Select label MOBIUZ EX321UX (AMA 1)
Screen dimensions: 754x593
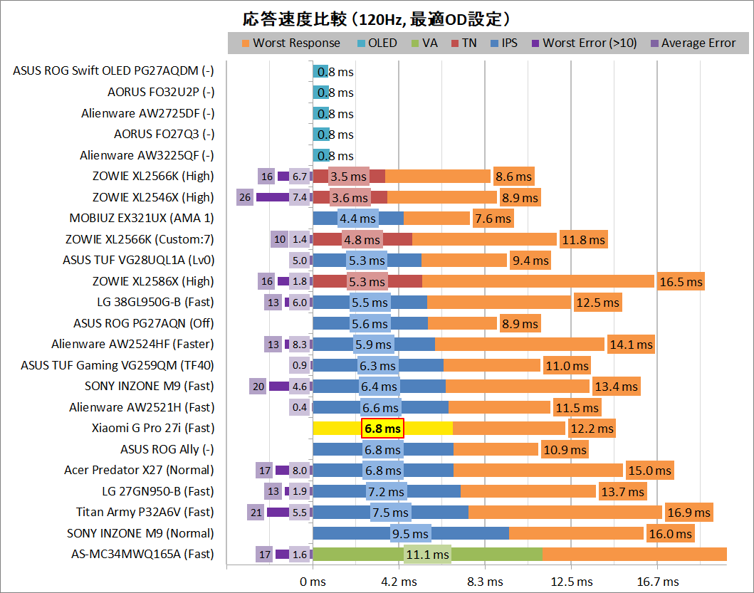pos(142,218)
